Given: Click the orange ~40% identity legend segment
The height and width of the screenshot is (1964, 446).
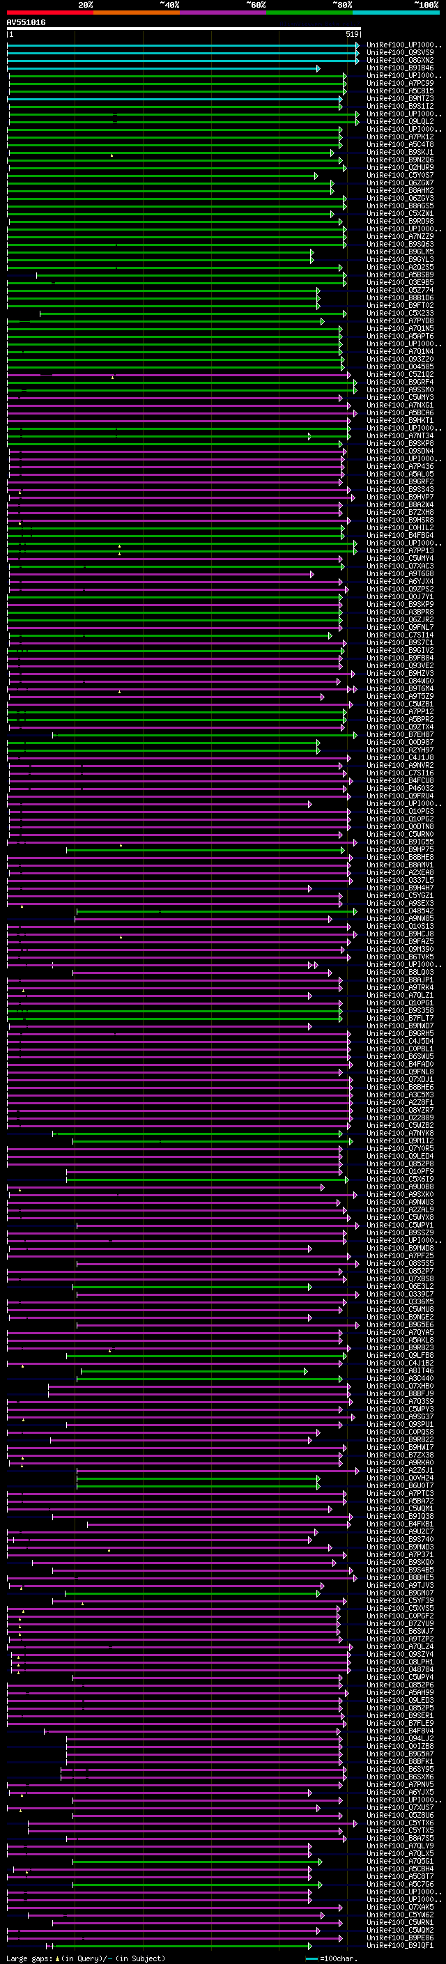Looking at the screenshot, I should (x=137, y=13).
